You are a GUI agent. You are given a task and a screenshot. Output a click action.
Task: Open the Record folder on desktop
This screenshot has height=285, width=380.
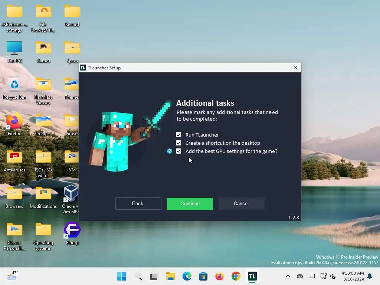[72, 16]
